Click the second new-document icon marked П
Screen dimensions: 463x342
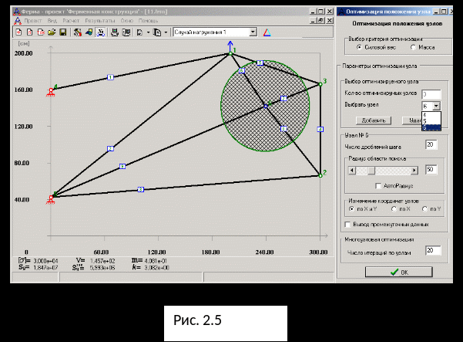pos(29,32)
